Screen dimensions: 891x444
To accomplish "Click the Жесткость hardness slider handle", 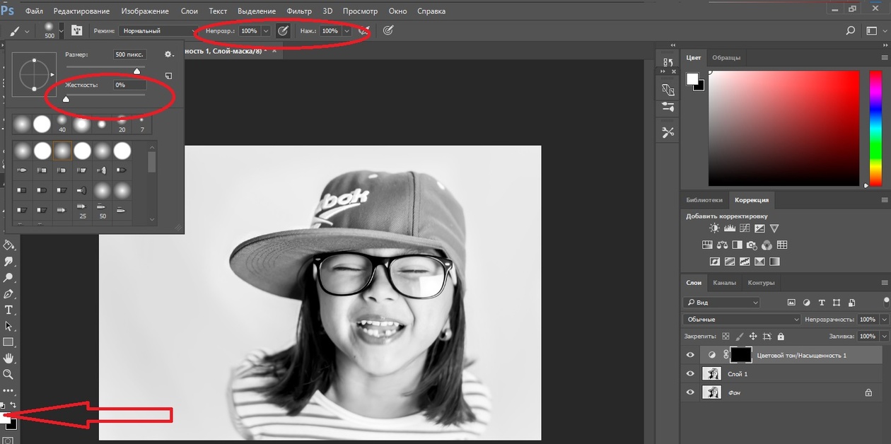I will (66, 99).
